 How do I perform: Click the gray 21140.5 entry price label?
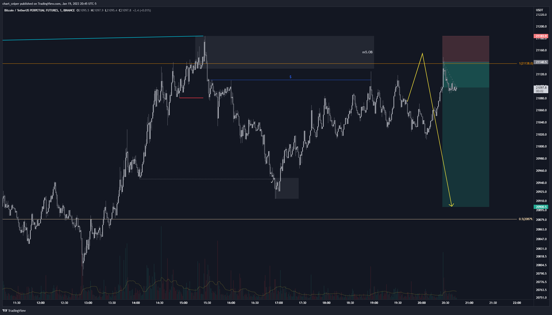click(540, 62)
